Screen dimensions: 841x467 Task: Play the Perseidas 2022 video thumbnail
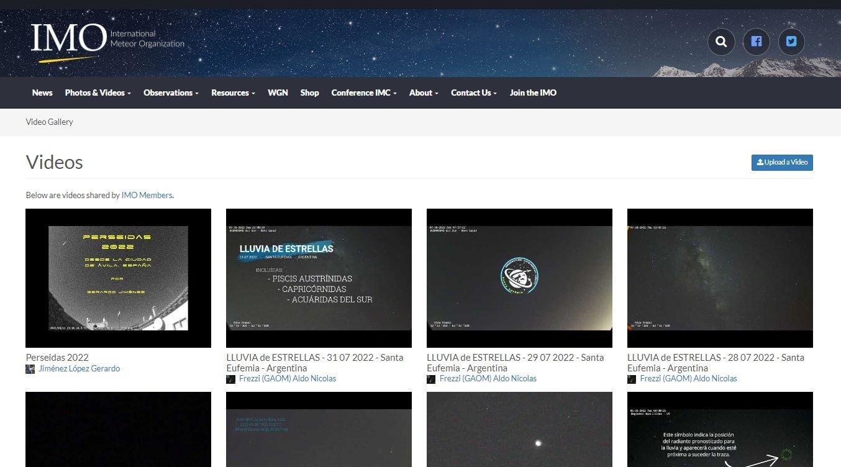pyautogui.click(x=118, y=278)
